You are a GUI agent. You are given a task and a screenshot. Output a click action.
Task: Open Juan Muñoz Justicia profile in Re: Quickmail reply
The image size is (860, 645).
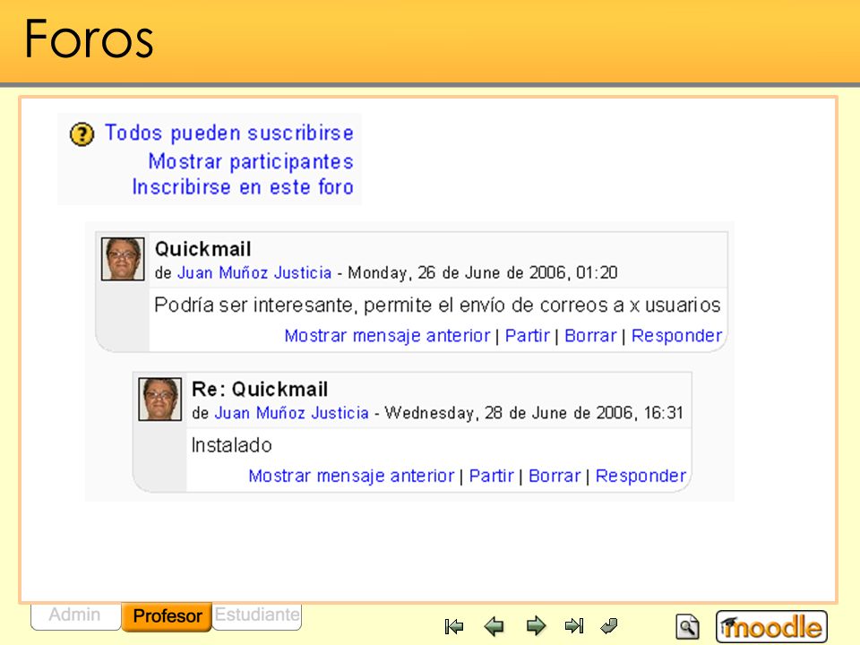(x=291, y=413)
